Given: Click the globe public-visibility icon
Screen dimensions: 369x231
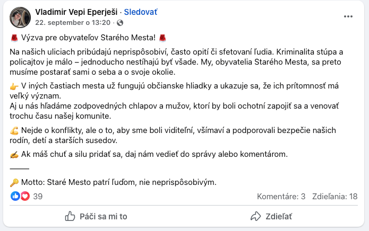Looking at the screenshot, I should [120, 23].
